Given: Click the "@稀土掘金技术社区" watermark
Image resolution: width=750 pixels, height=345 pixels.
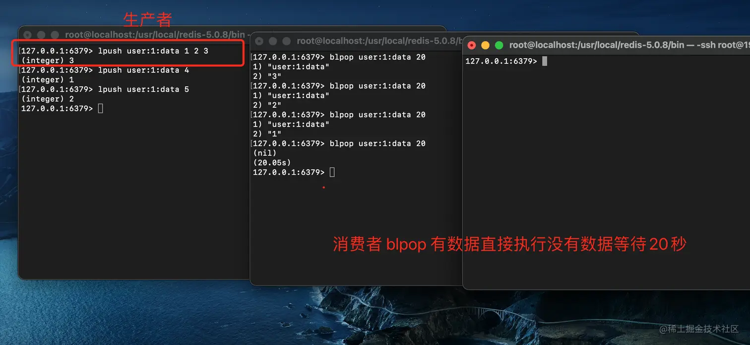Looking at the screenshot, I should [699, 329].
